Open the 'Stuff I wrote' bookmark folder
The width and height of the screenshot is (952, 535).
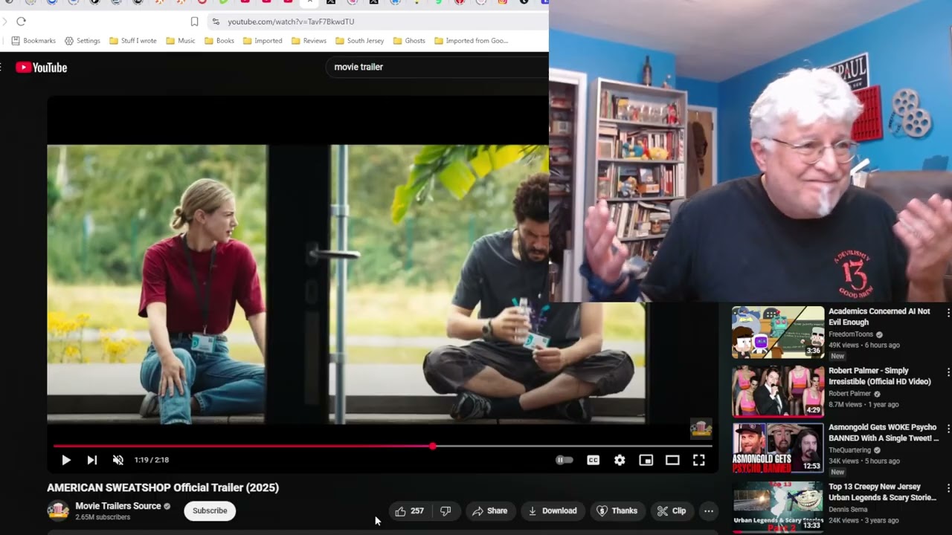click(x=133, y=41)
